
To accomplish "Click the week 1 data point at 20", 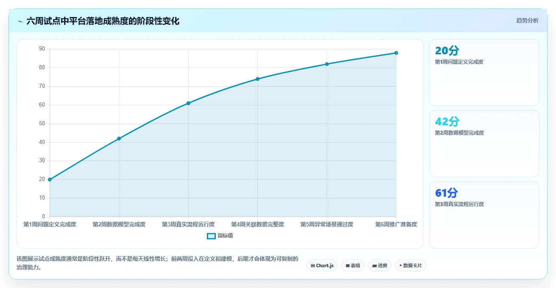I will 50,180.
